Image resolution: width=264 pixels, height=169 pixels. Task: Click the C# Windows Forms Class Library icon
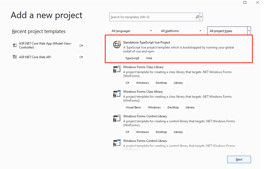point(117,69)
